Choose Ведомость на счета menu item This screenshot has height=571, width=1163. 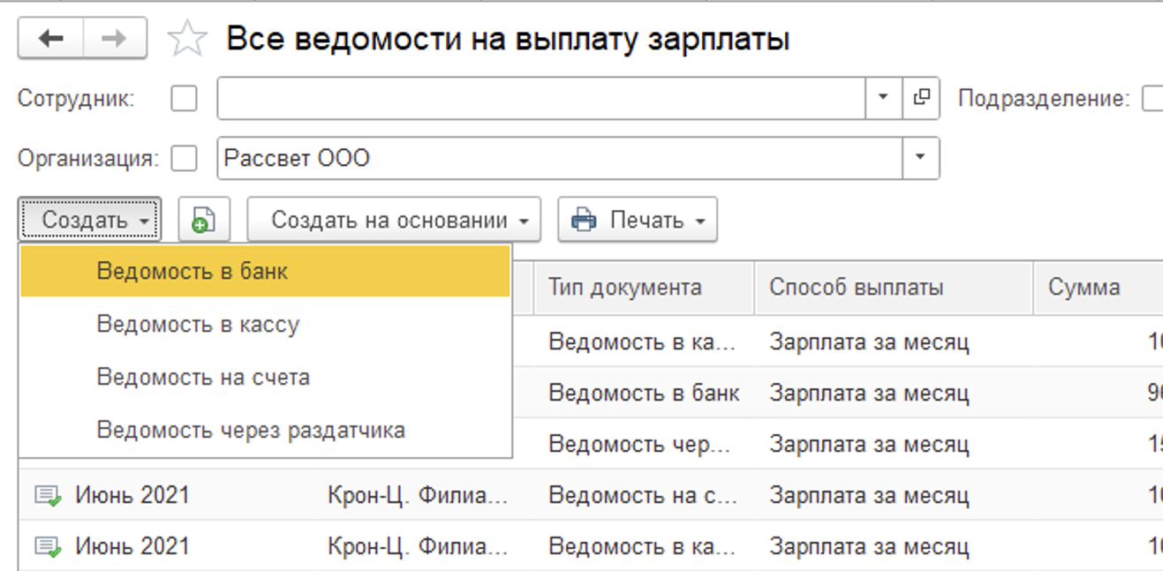click(265, 378)
